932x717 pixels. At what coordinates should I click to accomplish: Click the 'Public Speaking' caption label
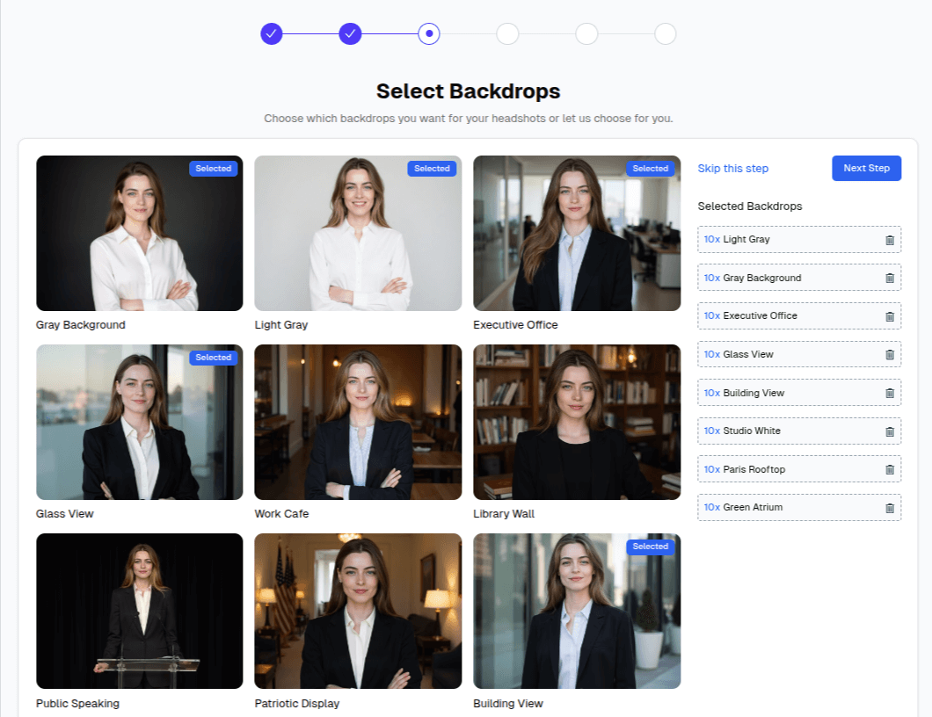tap(78, 703)
